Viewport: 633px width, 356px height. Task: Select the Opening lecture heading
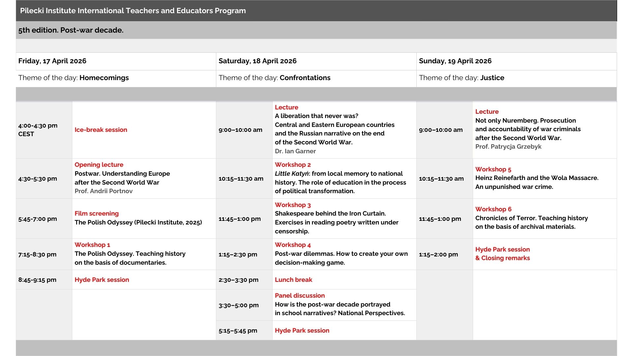(x=99, y=165)
